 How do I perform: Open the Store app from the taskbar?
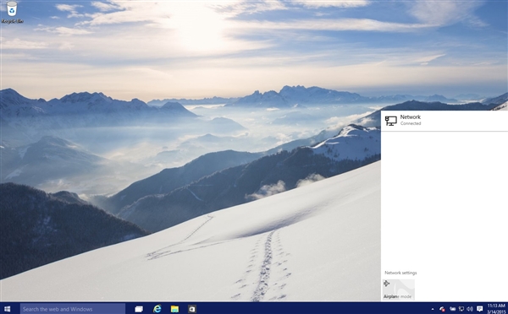click(192, 309)
